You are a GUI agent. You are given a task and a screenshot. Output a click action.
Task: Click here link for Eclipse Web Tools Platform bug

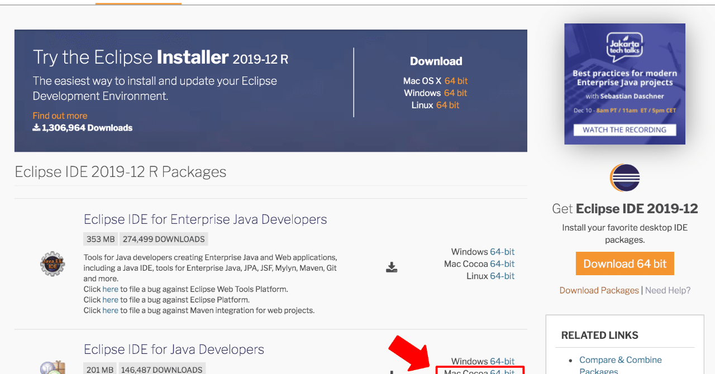pos(110,289)
